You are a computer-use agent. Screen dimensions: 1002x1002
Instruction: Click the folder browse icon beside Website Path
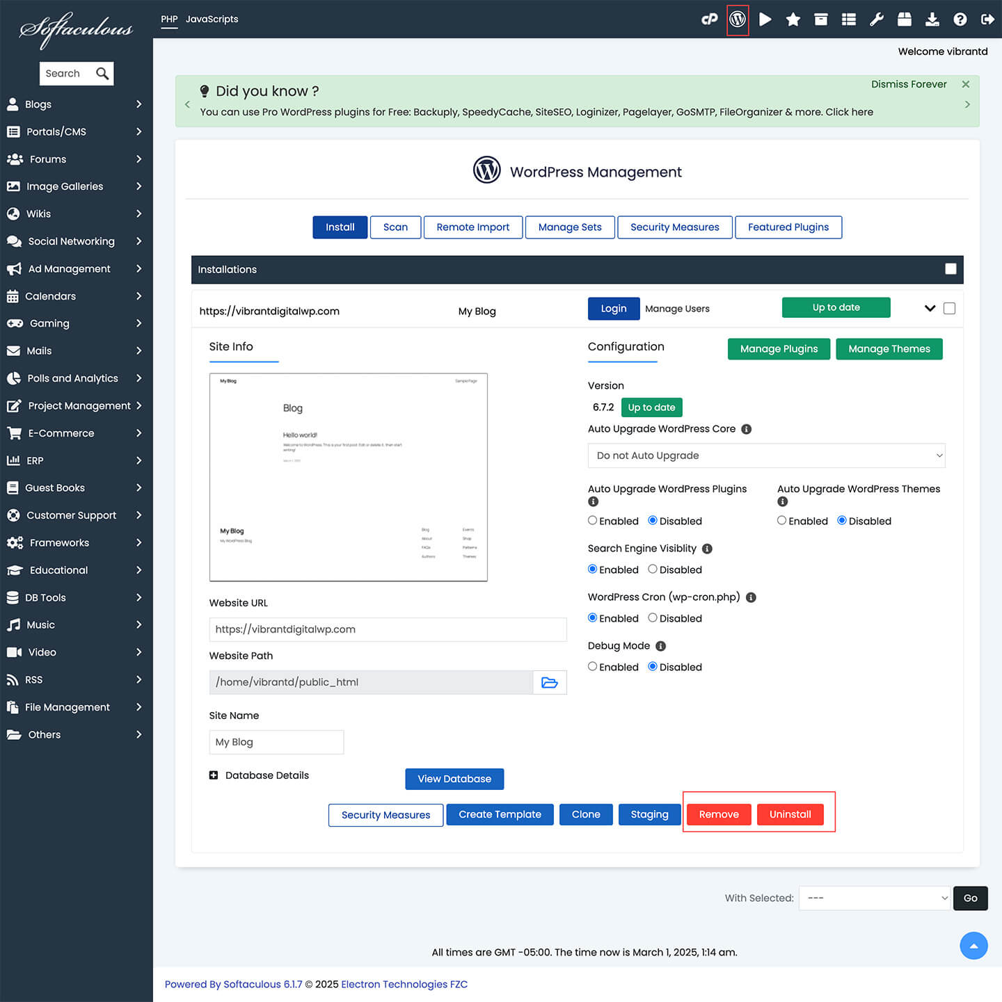click(550, 682)
